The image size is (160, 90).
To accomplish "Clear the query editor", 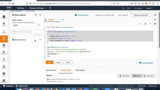I will [68, 62].
